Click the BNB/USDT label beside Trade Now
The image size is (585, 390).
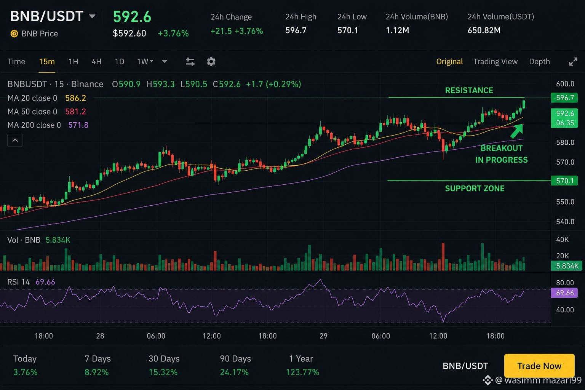pyautogui.click(x=465, y=366)
